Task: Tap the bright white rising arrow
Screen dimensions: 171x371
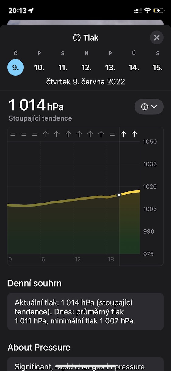Action: coord(123,134)
